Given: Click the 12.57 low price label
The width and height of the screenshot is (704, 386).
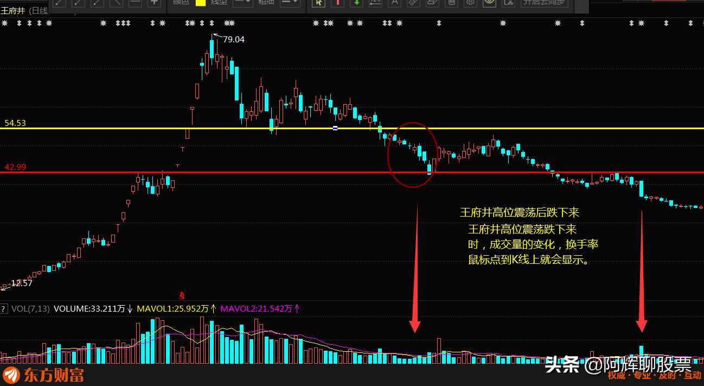Looking at the screenshot, I should [x=22, y=283].
